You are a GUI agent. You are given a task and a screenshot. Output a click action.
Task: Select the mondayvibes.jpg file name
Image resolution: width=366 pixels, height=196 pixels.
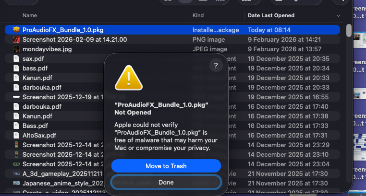47,49
